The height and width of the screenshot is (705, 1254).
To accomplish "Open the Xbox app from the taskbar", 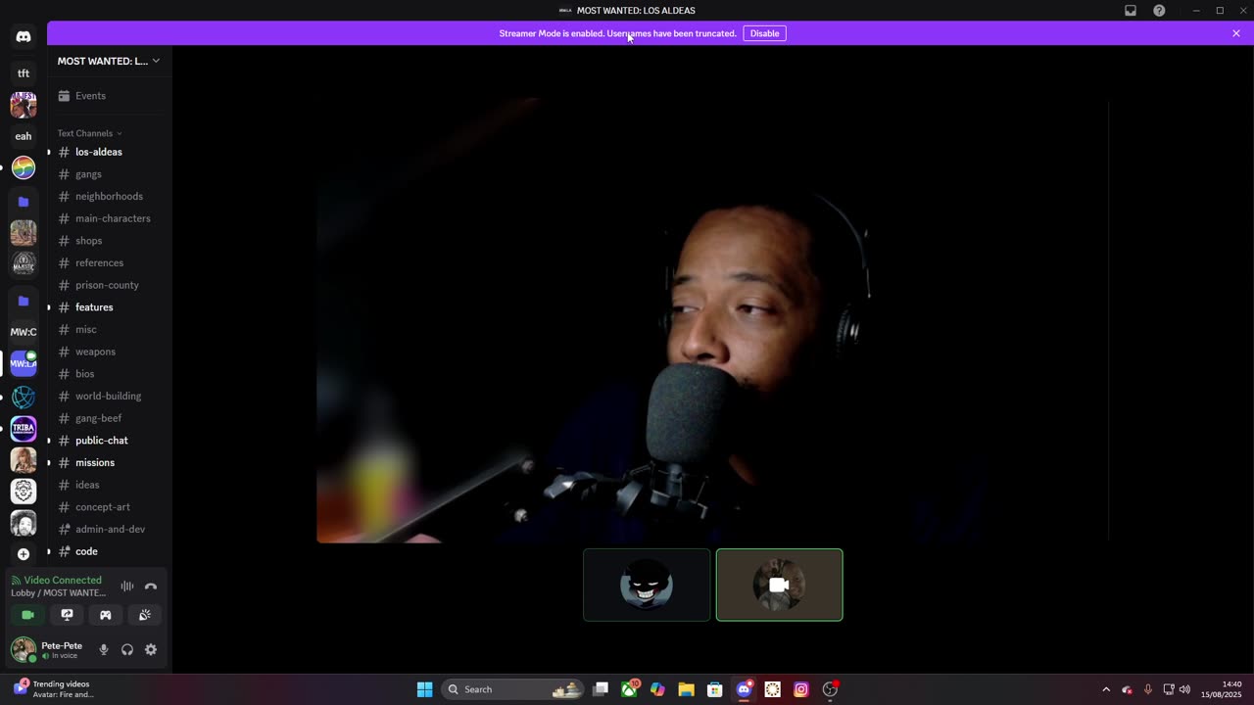I will [630, 689].
